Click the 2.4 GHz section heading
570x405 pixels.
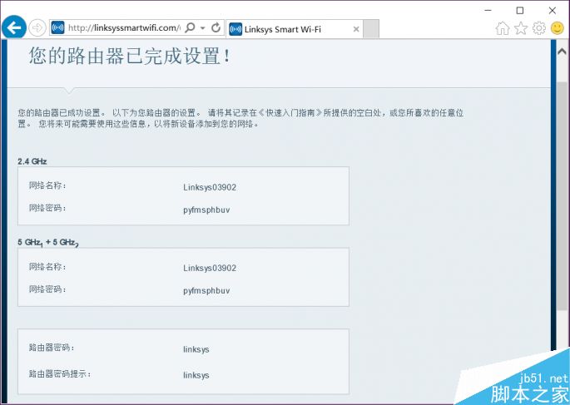pos(32,161)
